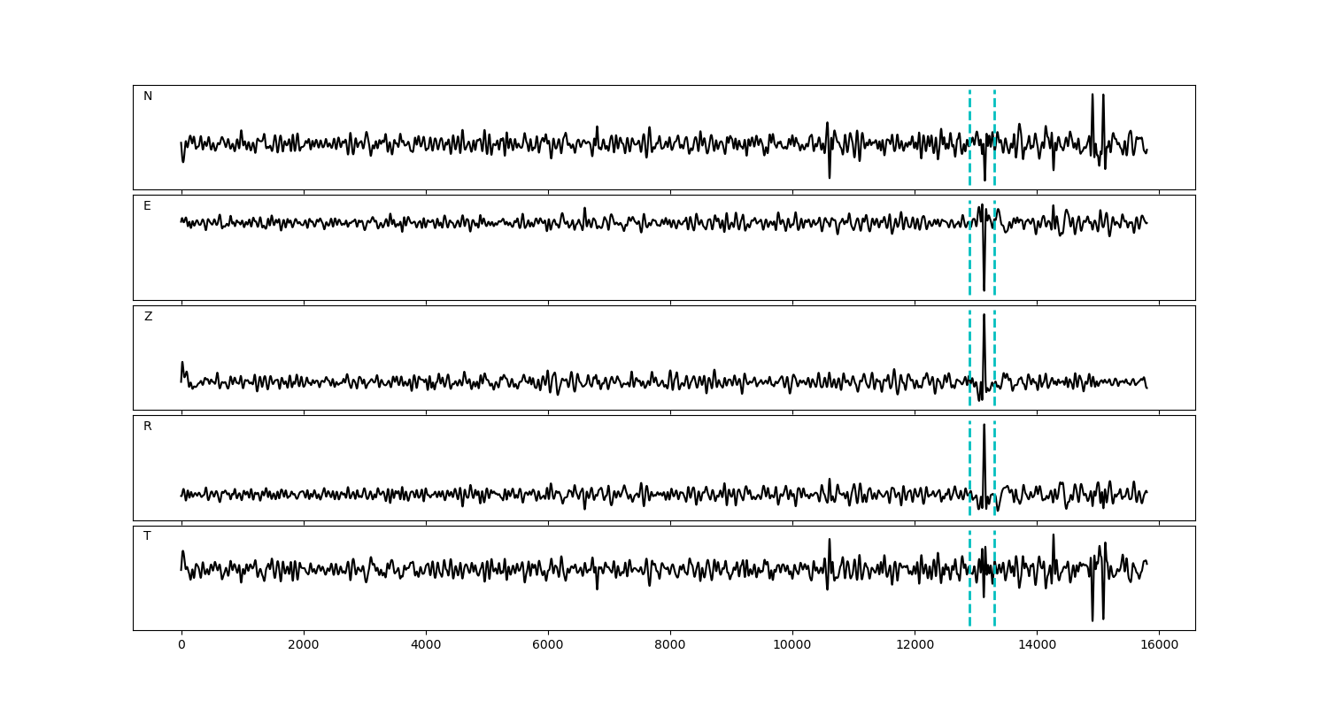The height and width of the screenshot is (708, 1328).
Task: Click the x-axis tick label 2000
Action: coord(304,645)
